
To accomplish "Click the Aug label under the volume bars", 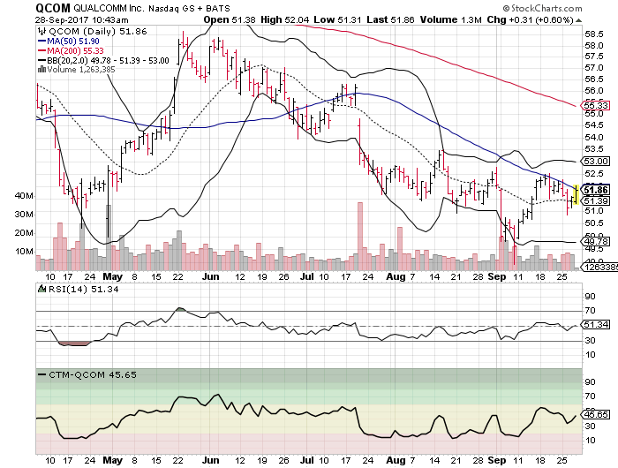I will pyautogui.click(x=396, y=276).
